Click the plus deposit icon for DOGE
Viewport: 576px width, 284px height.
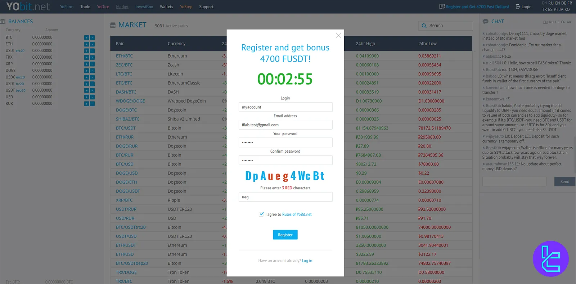click(x=86, y=71)
